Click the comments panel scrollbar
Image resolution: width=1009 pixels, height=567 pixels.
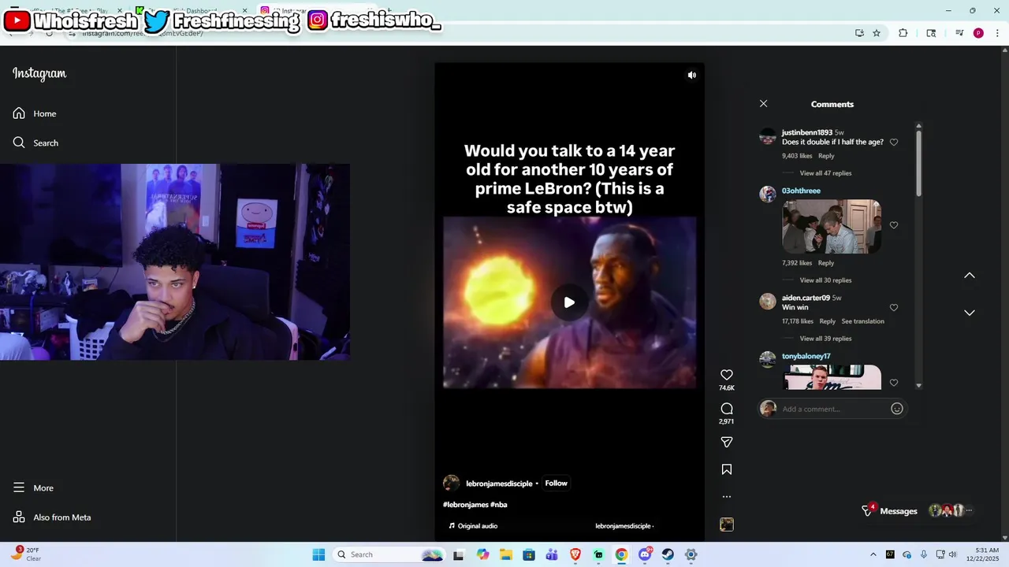pos(918,164)
